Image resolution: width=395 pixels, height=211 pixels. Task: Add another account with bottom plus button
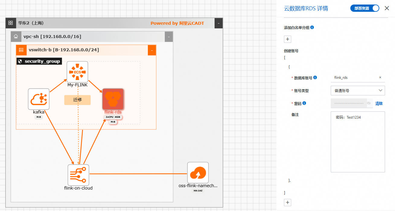point(288,203)
